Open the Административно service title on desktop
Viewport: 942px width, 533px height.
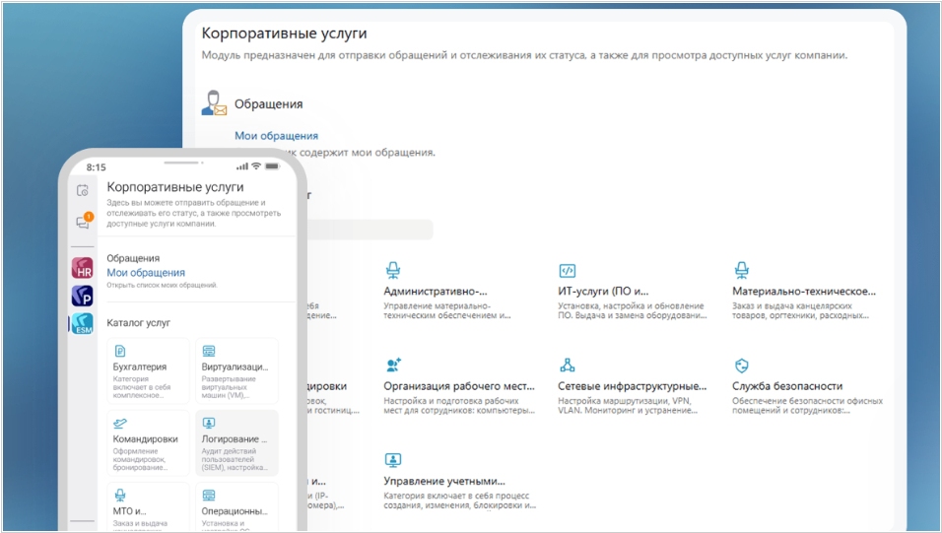pyautogui.click(x=436, y=292)
